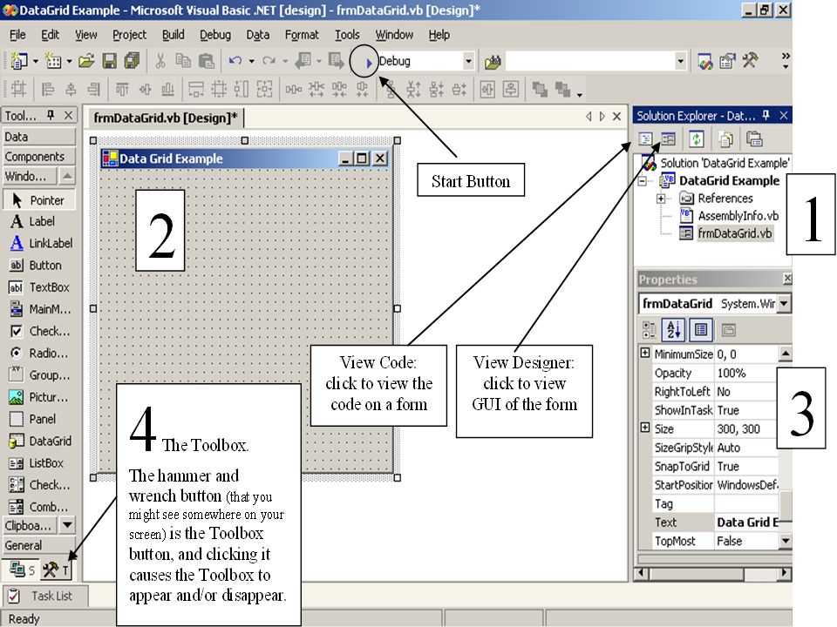
Task: Click View Code icon in Solution Explorer
Action: (645, 139)
